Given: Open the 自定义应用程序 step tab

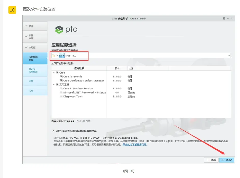Looking at the screenshot, I should click(35, 70).
